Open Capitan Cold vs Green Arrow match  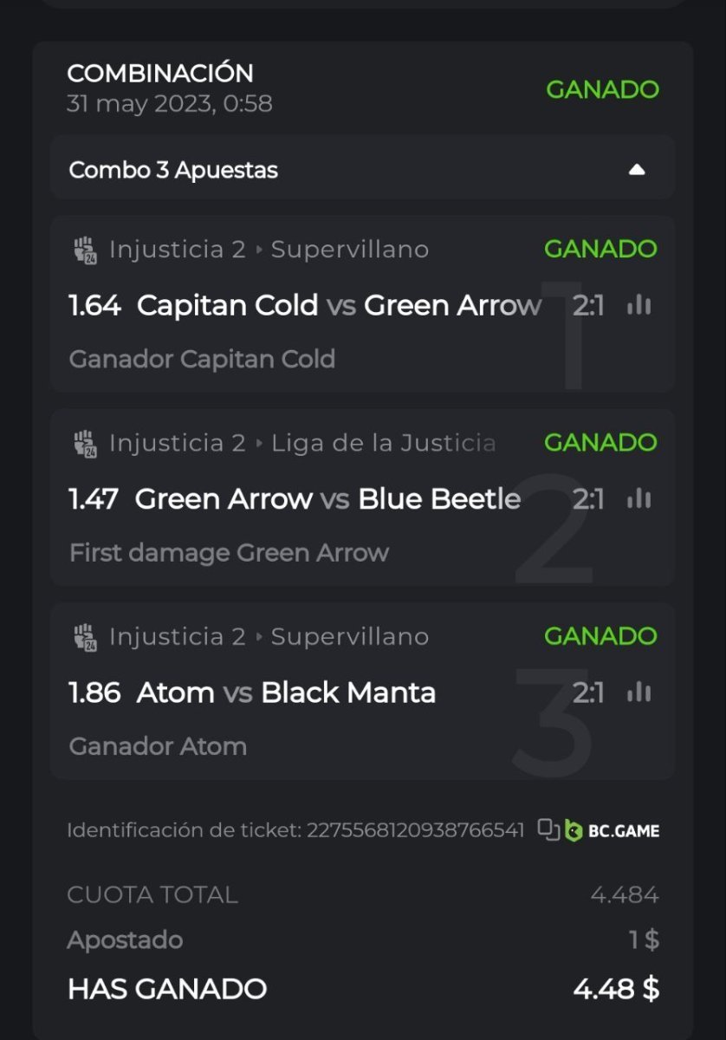339,305
